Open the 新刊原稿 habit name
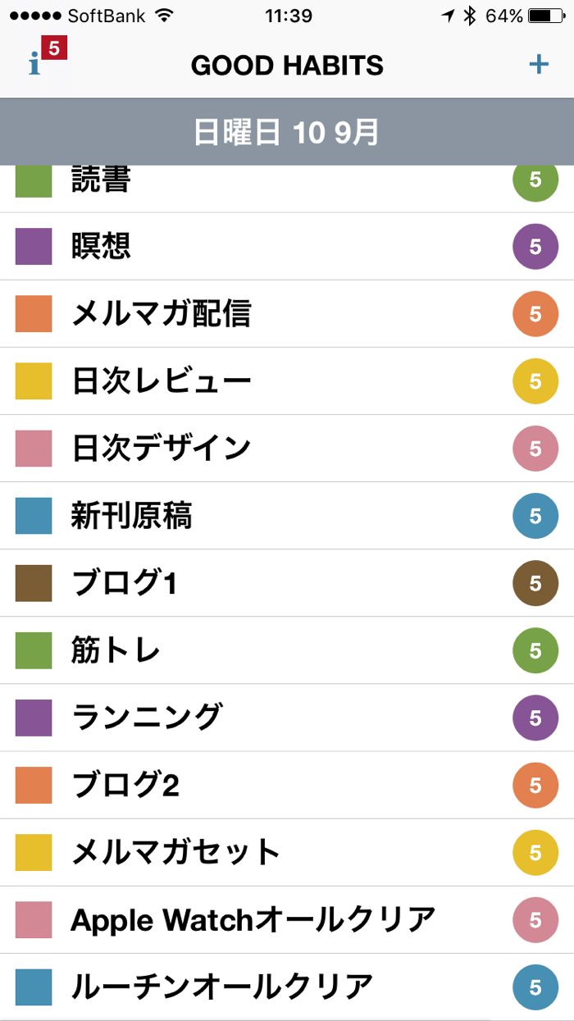The height and width of the screenshot is (1021, 574). click(131, 516)
